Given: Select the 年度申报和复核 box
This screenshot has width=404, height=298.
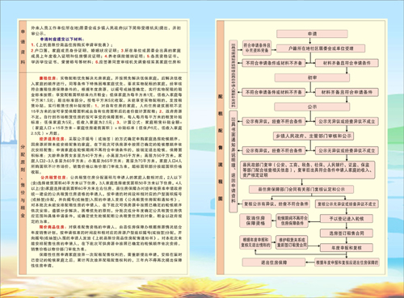Looking at the screenshot, I should 347,248.
